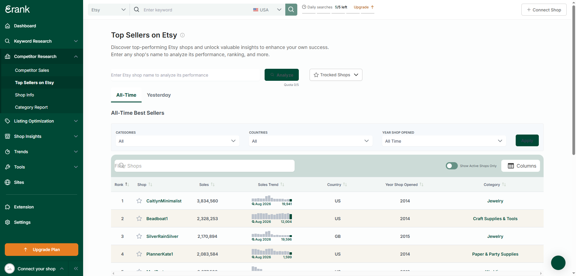Open the USA country selector
Screen dimensions: 576x276
pos(267,10)
